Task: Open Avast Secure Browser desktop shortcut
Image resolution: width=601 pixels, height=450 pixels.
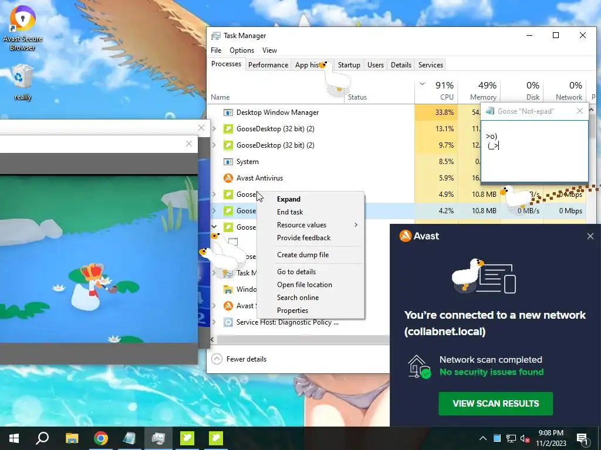Action: point(23,29)
